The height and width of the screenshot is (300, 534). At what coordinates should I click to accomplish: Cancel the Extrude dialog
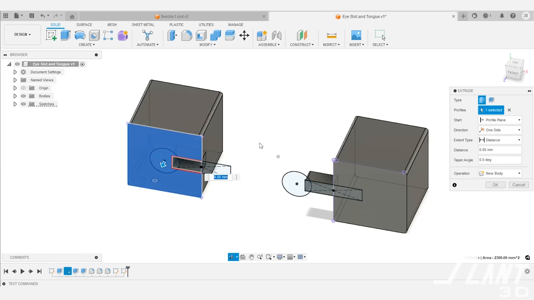pos(519,185)
